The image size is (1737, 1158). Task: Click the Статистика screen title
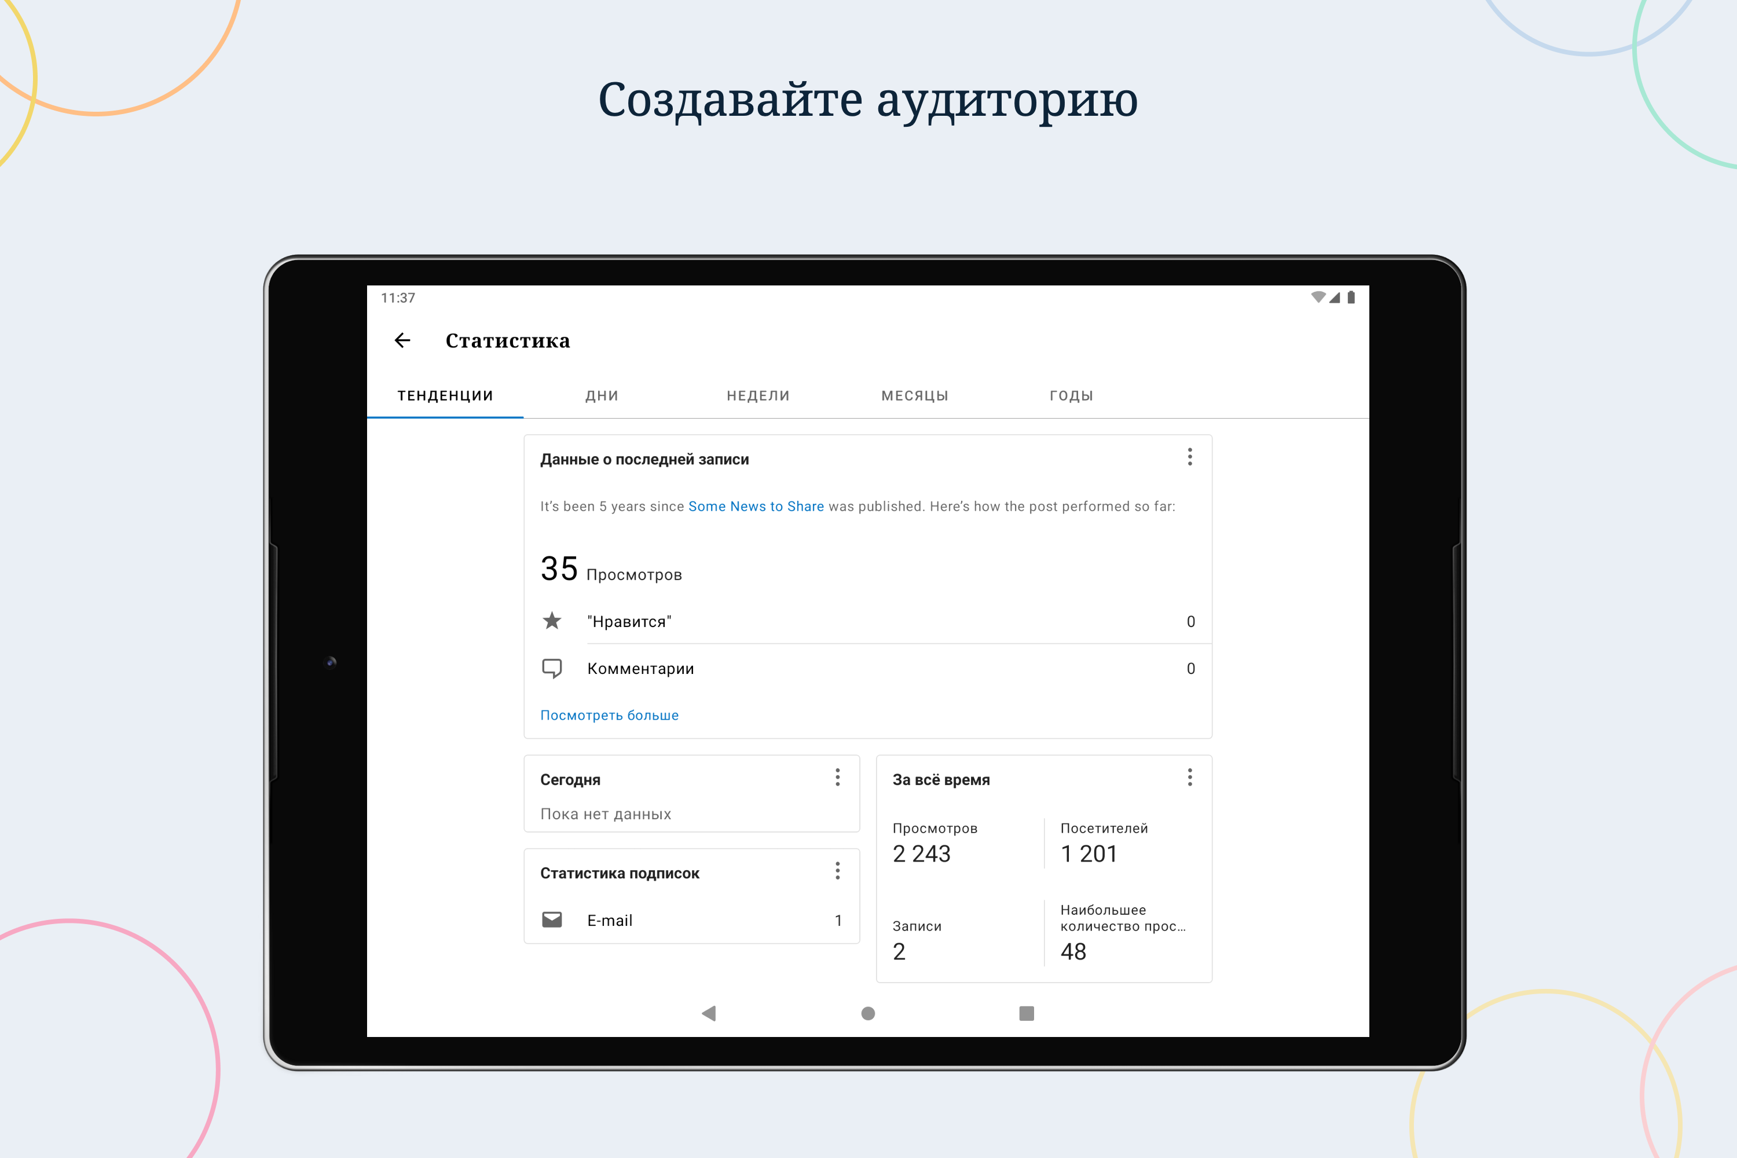[507, 340]
